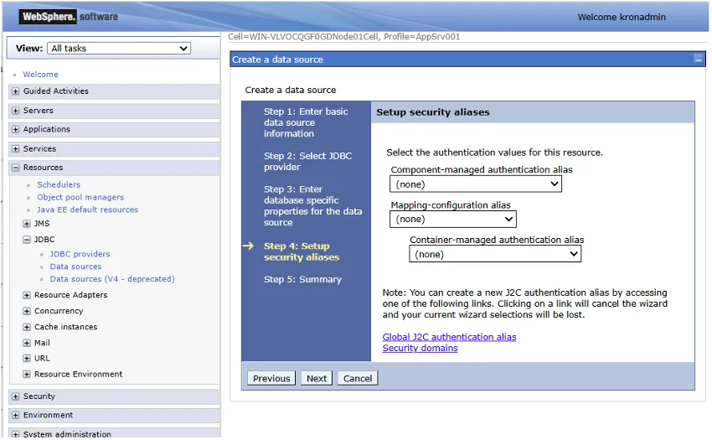Screen dimensions: 712x440
Task: Click the JMS tree label
Action: click(x=42, y=224)
